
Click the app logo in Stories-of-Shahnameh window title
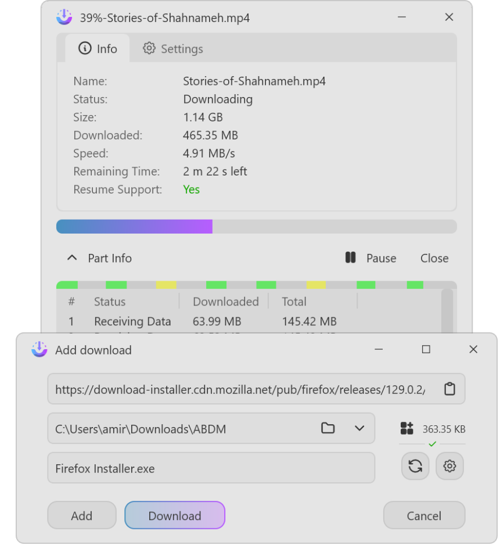coord(64,17)
